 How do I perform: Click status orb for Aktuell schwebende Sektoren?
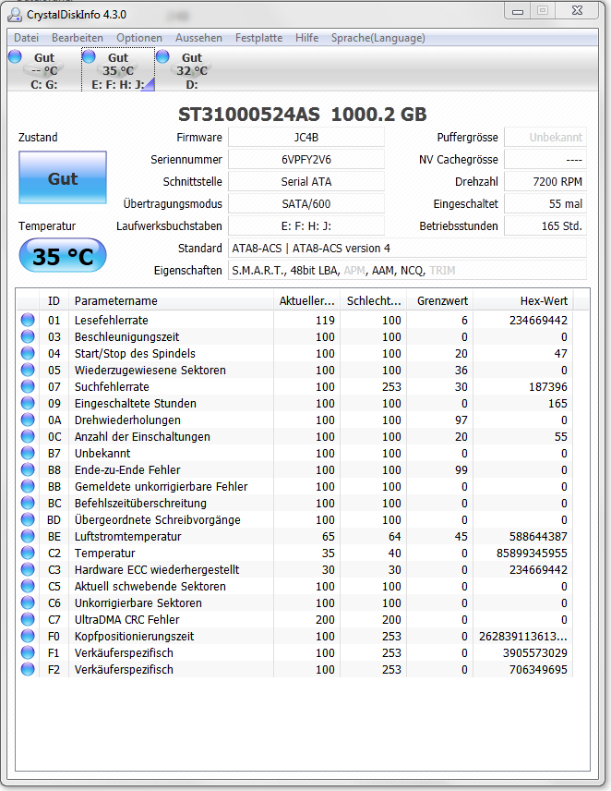28,586
